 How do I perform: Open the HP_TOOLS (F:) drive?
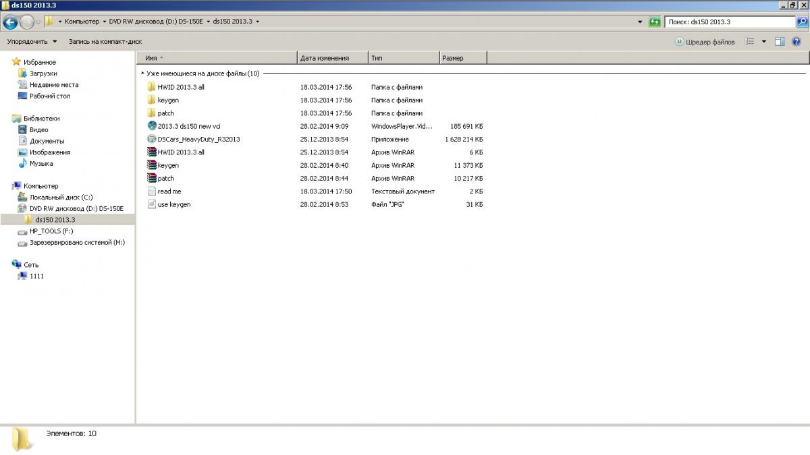[x=51, y=231]
